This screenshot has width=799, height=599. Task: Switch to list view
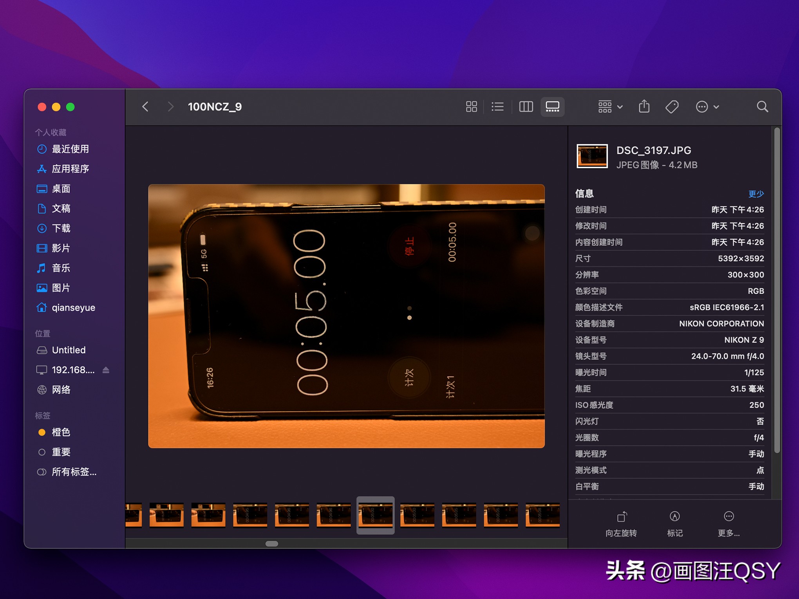pyautogui.click(x=497, y=106)
